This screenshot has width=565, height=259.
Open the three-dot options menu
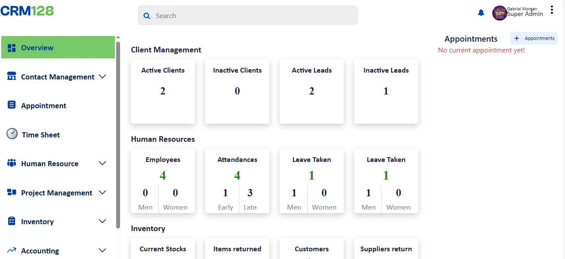pos(552,10)
